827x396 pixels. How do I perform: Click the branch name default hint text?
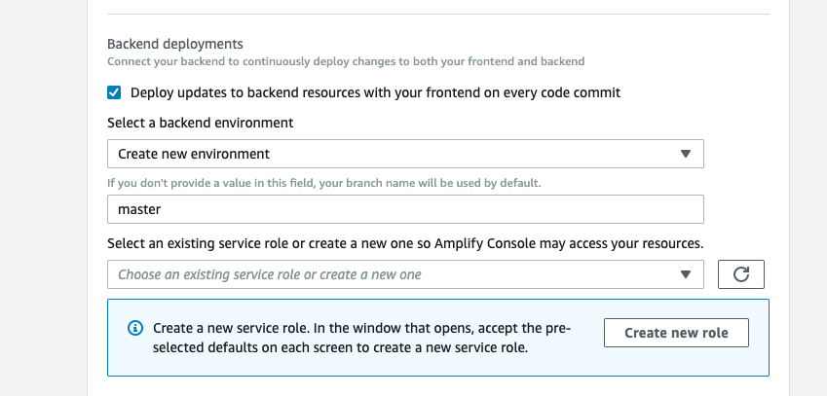click(x=323, y=182)
